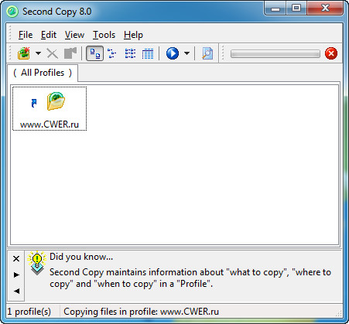Image resolution: width=349 pixels, height=324 pixels.
Task: Minimize the Second Copy window
Action: tap(275, 9)
